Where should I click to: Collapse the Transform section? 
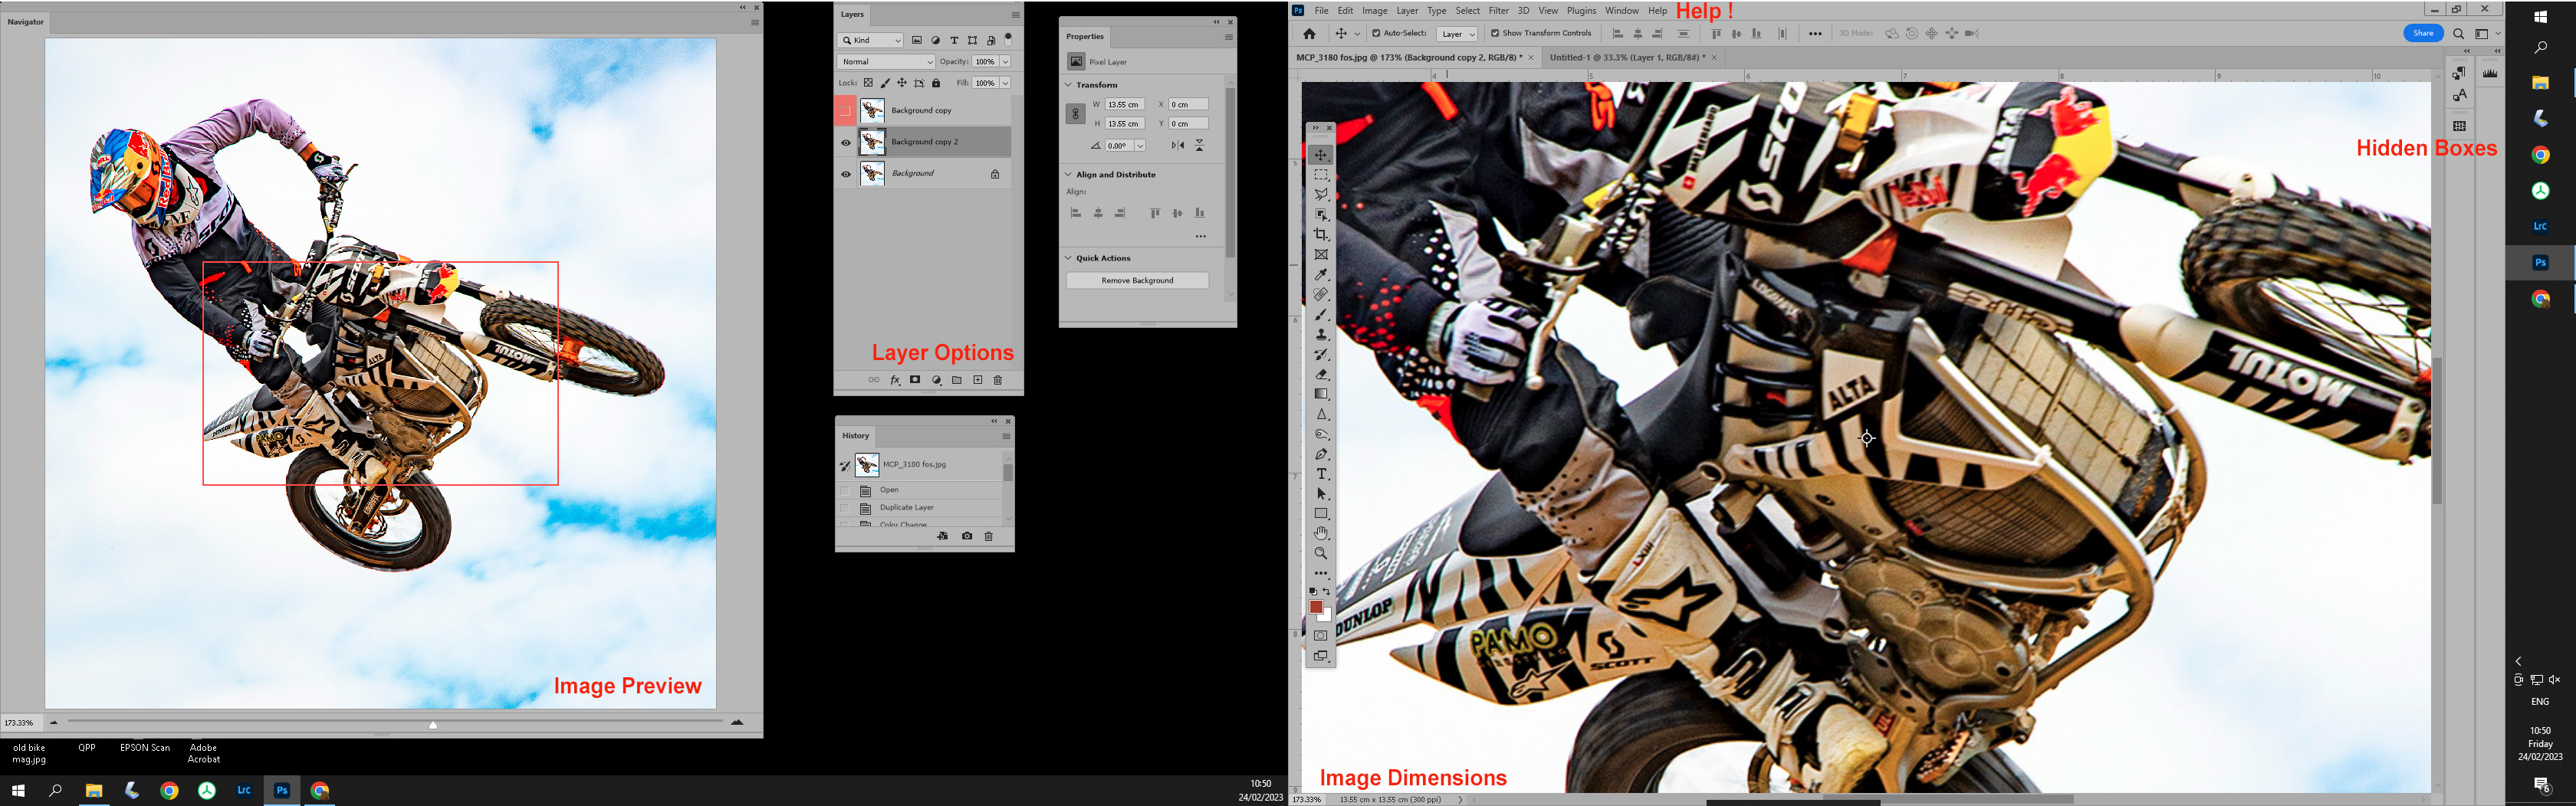click(1068, 85)
